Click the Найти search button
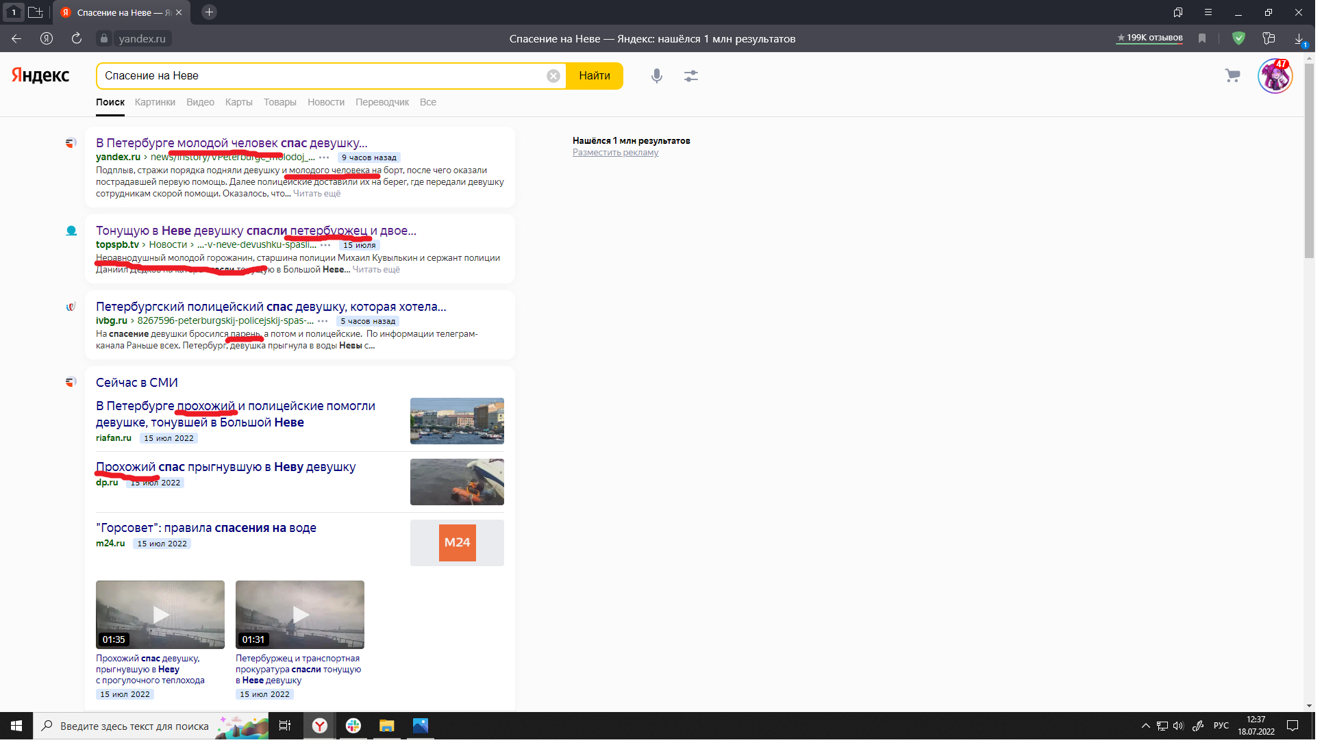Viewport: 1322px width, 749px height. point(595,76)
